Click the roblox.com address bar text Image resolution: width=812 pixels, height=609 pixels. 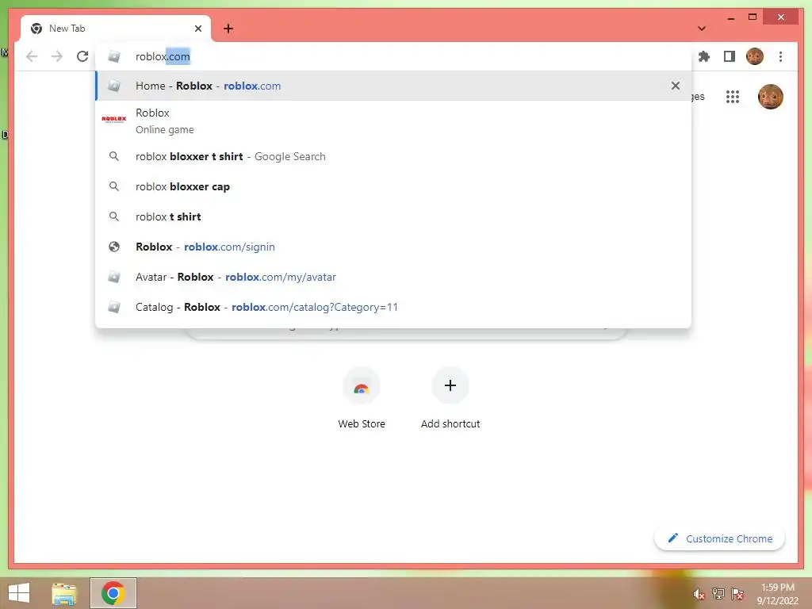(163, 56)
